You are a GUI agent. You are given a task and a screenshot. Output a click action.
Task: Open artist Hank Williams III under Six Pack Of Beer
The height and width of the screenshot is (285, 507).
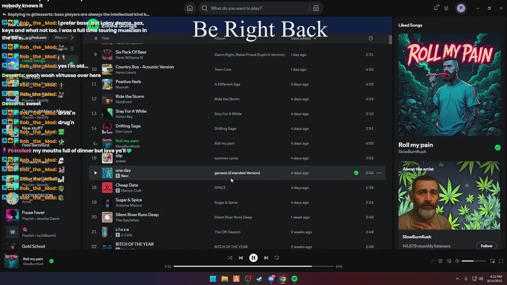129,58
